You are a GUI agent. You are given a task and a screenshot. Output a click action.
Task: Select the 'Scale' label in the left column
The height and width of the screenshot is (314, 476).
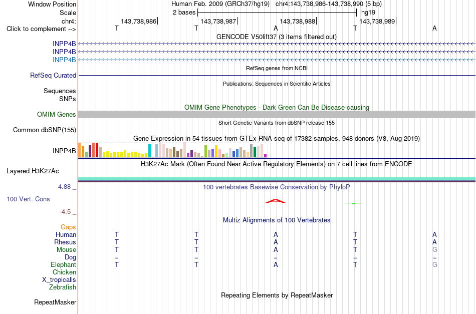(68, 13)
